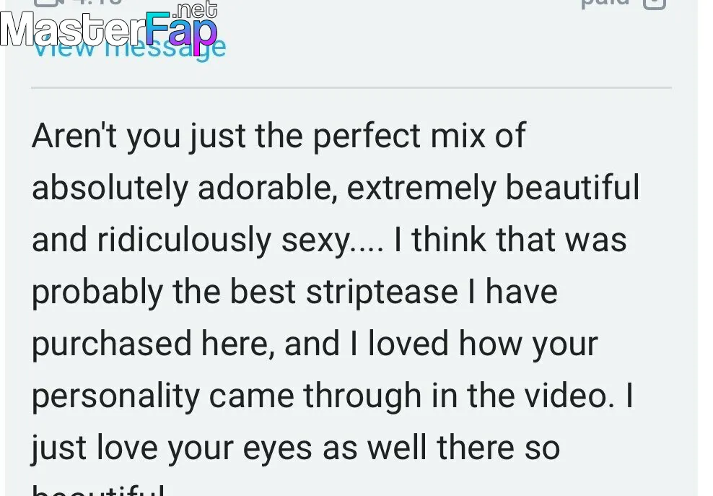Click the word "striptease"

click(x=382, y=292)
